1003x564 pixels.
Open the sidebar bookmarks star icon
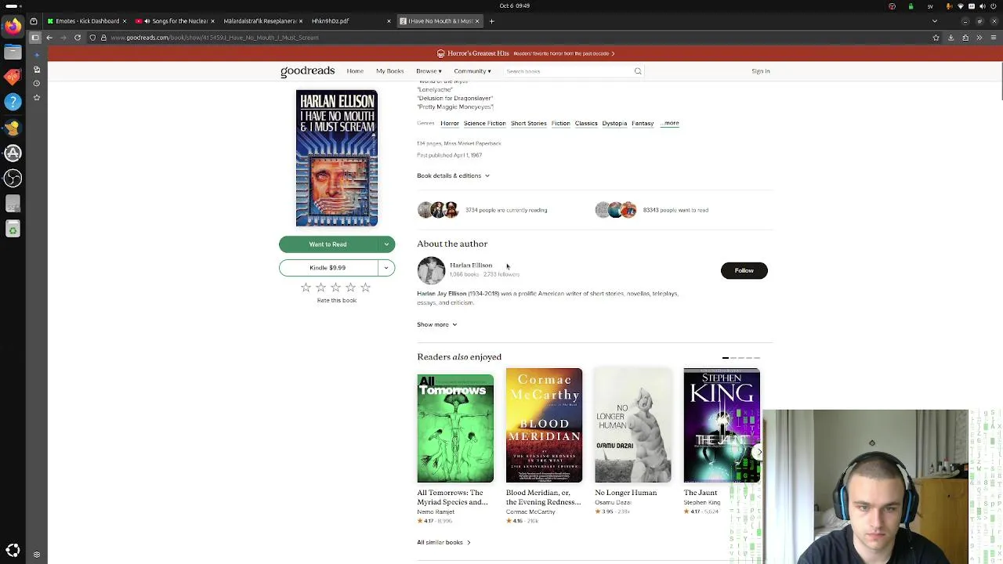tap(37, 98)
